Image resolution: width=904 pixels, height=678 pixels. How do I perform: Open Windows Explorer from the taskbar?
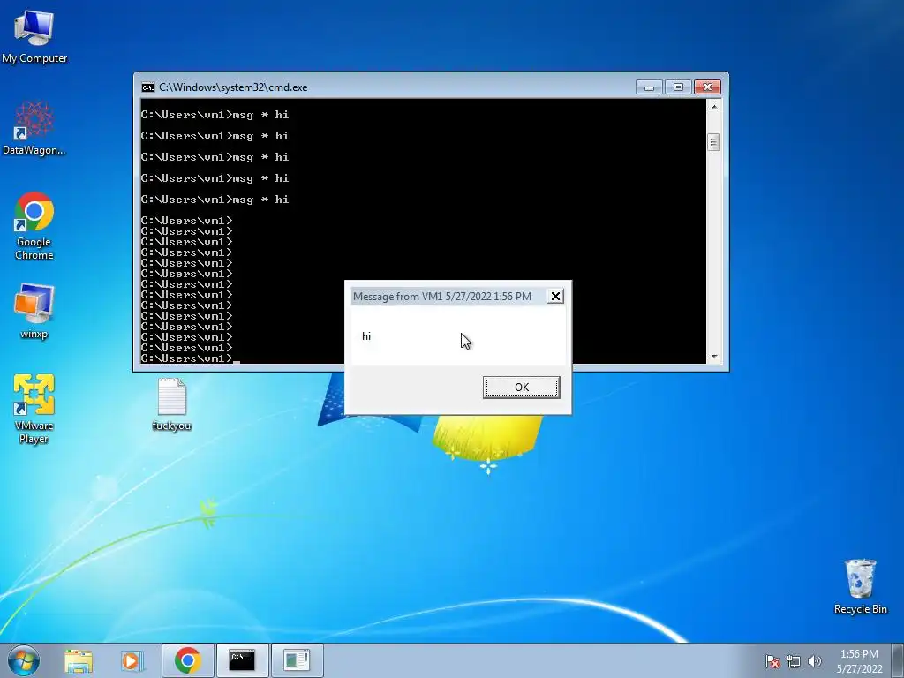pyautogui.click(x=79, y=660)
